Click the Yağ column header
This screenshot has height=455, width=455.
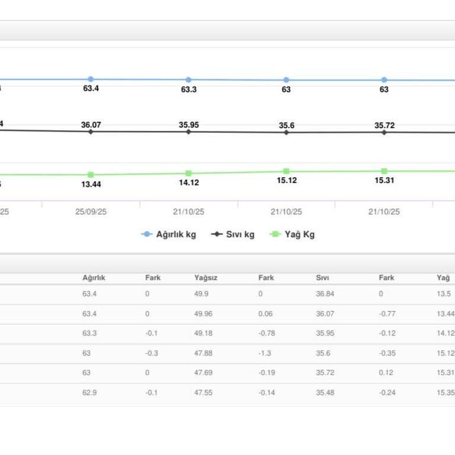(x=443, y=278)
